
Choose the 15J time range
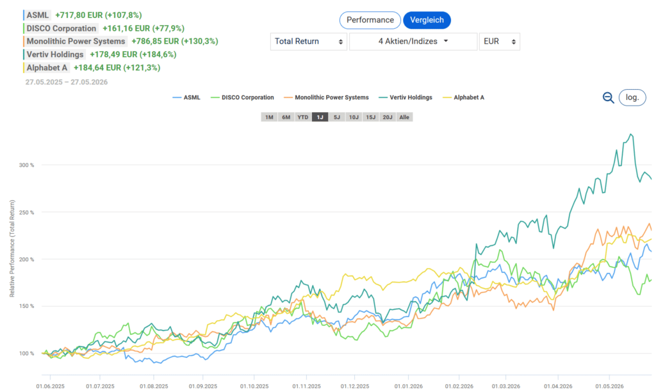[x=371, y=117]
